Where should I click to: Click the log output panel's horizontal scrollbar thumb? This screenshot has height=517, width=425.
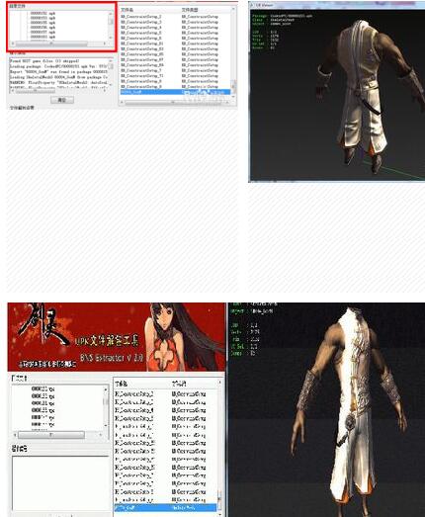(35, 90)
